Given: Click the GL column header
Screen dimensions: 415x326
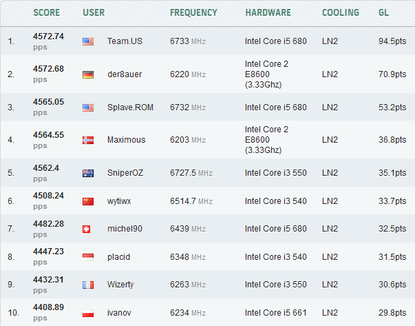Looking at the screenshot, I should (383, 12).
